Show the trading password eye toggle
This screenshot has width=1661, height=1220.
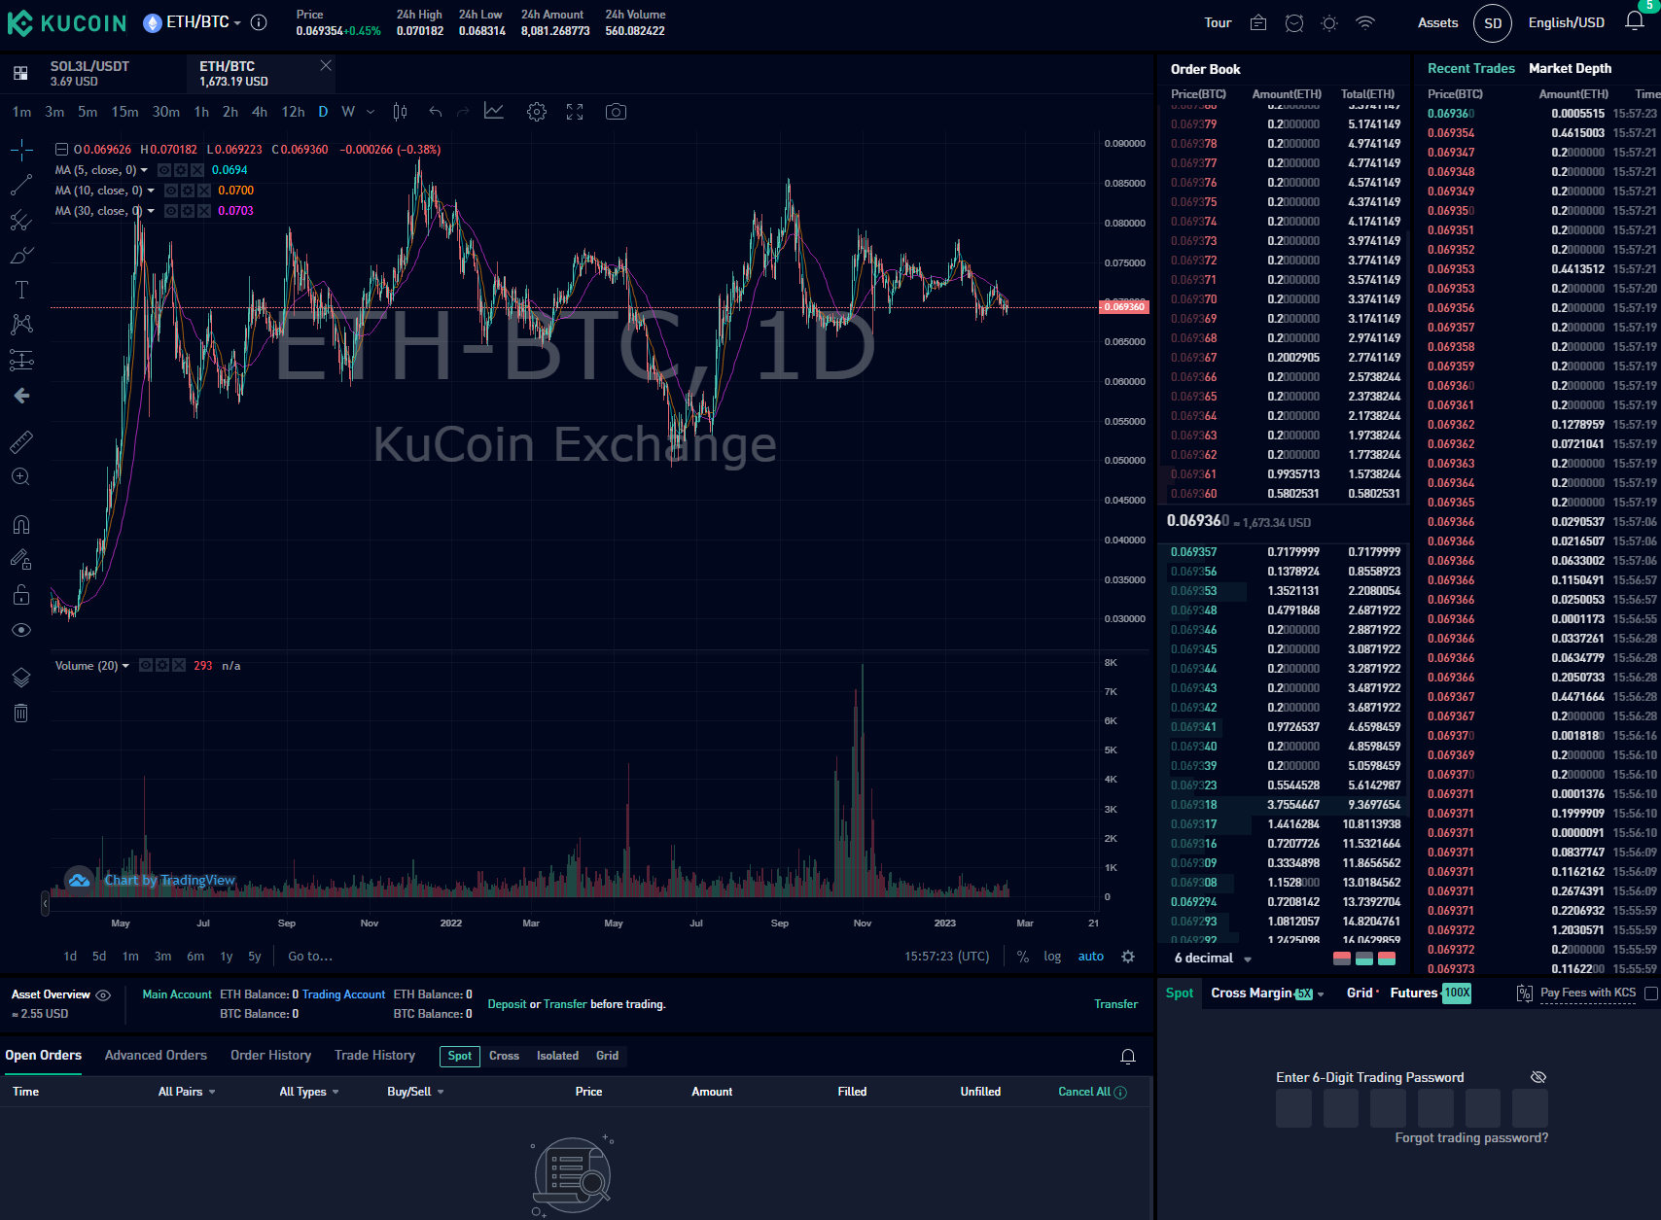[1538, 1077]
